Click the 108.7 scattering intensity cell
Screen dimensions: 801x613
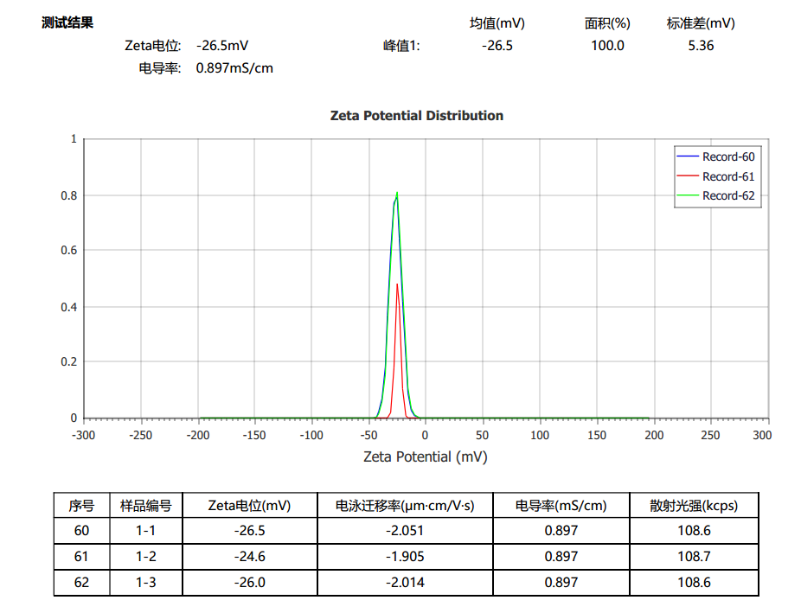pyautogui.click(x=694, y=557)
